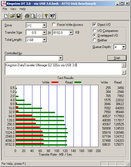The height and width of the screenshot is (167, 131).
Task: Start the benchmark with Start button
Action: 117,58
